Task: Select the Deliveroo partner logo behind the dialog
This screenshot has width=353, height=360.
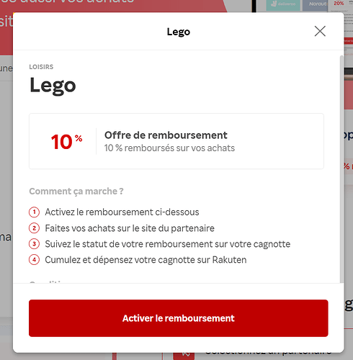Action: point(283,5)
